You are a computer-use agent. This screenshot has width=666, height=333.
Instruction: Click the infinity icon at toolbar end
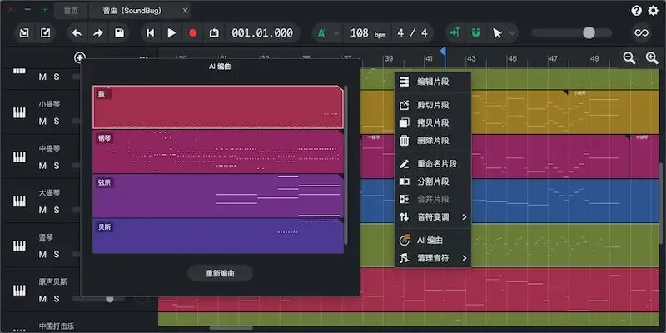[641, 32]
